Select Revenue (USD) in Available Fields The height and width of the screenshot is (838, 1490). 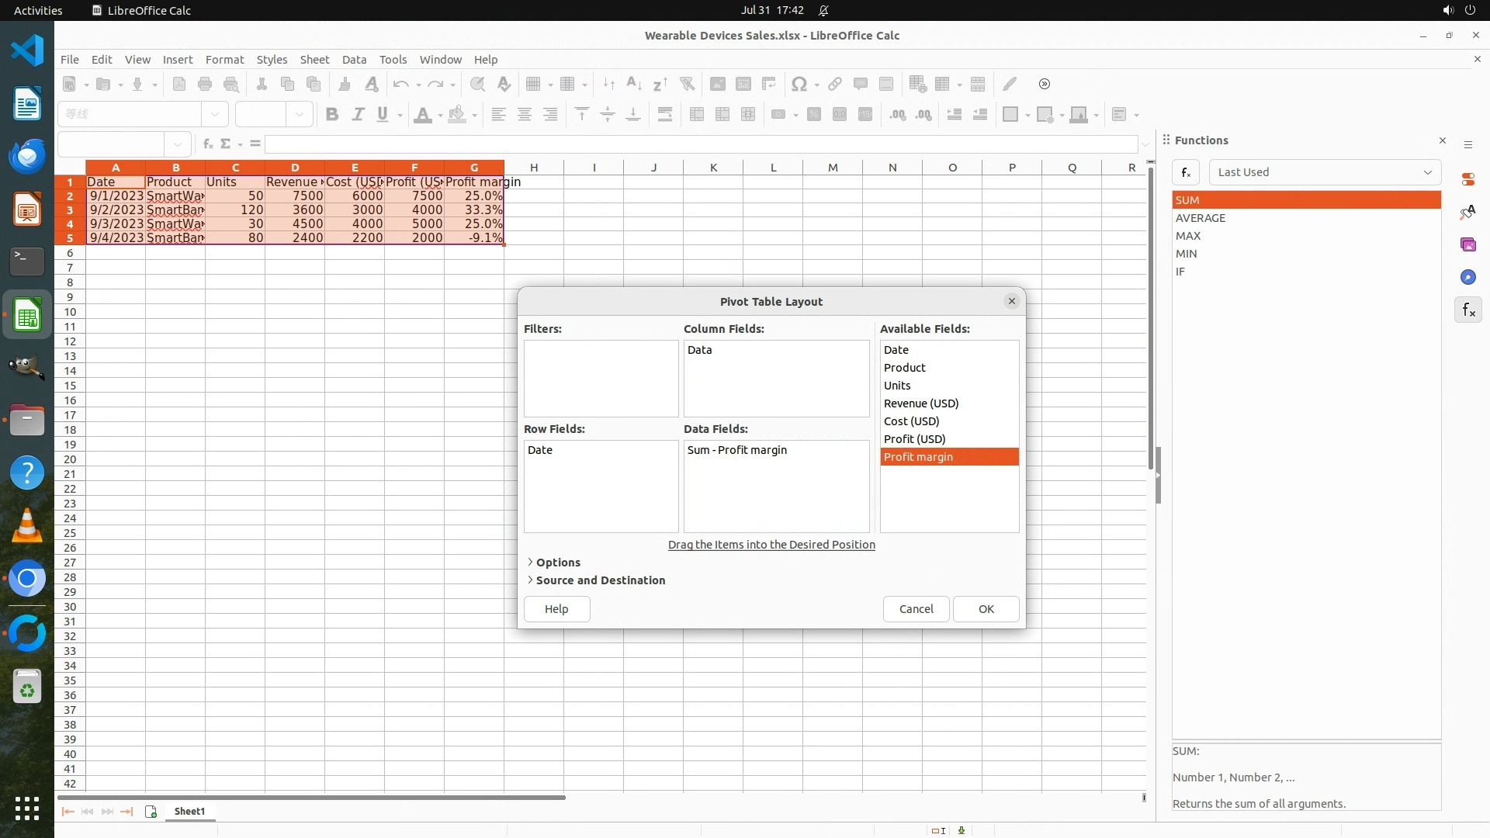click(921, 403)
